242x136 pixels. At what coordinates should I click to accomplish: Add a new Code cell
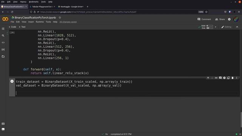[12, 27]
